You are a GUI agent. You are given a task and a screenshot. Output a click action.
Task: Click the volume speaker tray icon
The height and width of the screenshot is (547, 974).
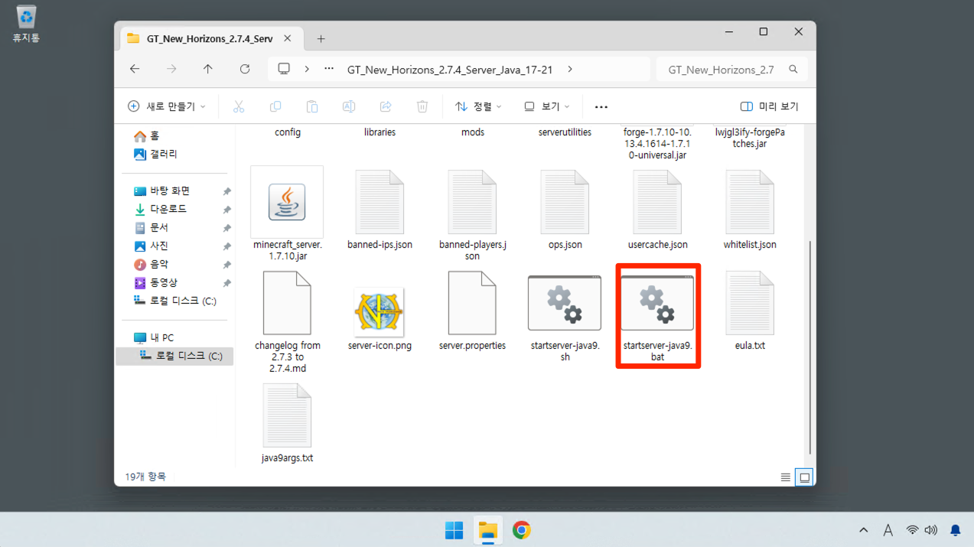(x=931, y=530)
